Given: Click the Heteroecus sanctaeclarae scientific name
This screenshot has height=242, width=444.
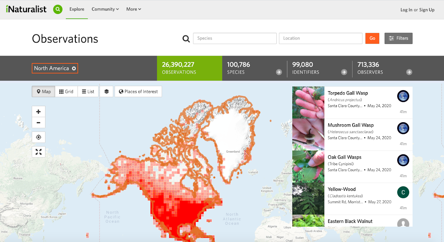Looking at the screenshot, I should [x=350, y=132].
